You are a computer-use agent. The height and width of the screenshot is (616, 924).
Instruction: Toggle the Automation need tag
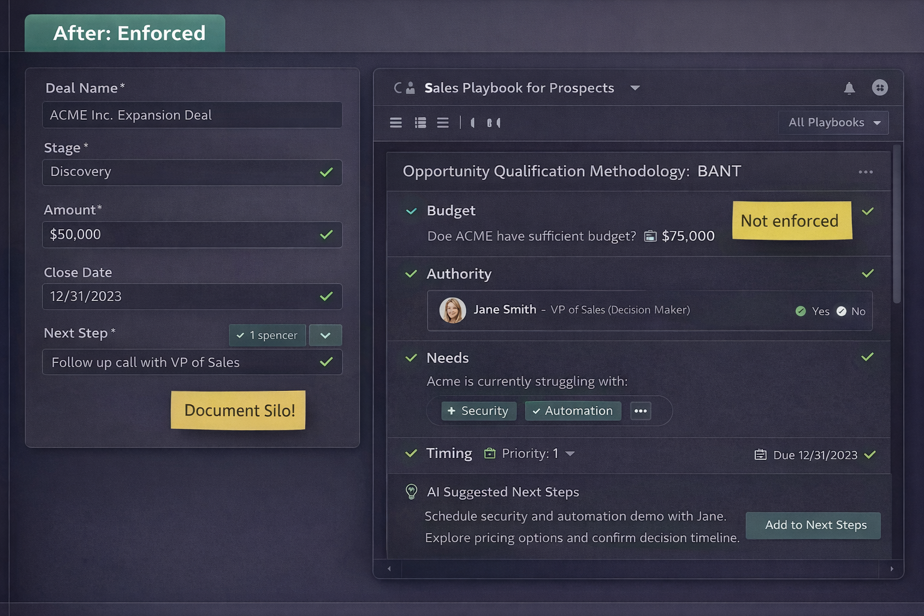(x=572, y=411)
